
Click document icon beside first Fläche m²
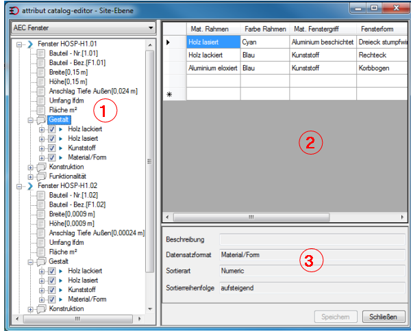pos(41,110)
